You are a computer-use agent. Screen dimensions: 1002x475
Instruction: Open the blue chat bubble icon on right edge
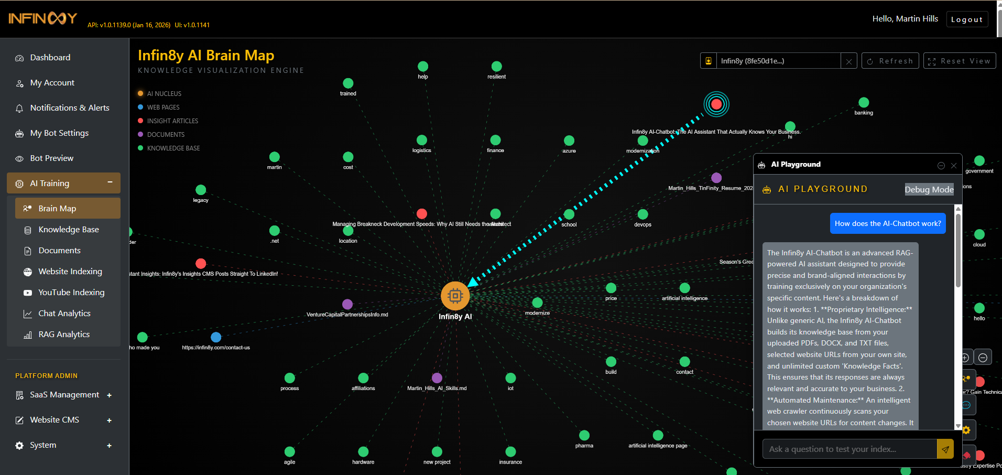tap(967, 405)
